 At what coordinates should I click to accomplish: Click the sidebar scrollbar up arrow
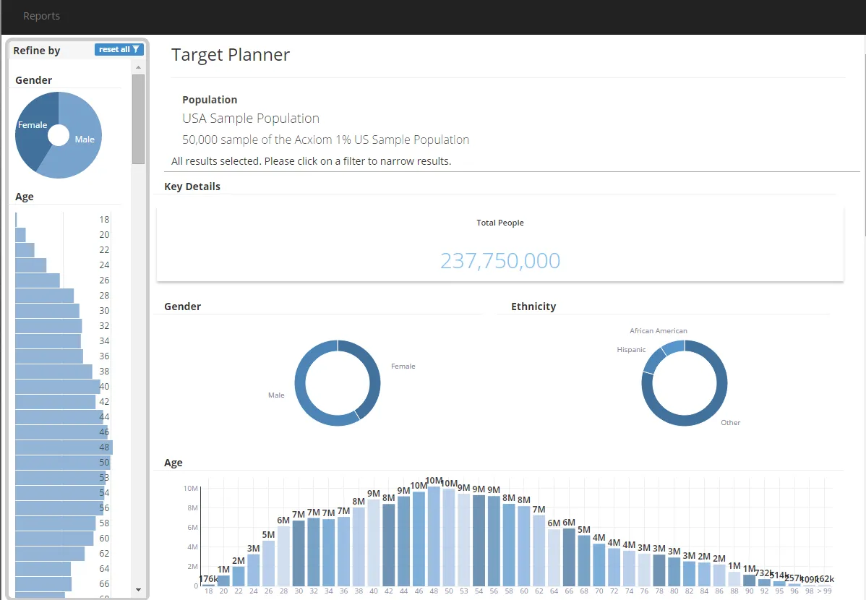click(138, 67)
